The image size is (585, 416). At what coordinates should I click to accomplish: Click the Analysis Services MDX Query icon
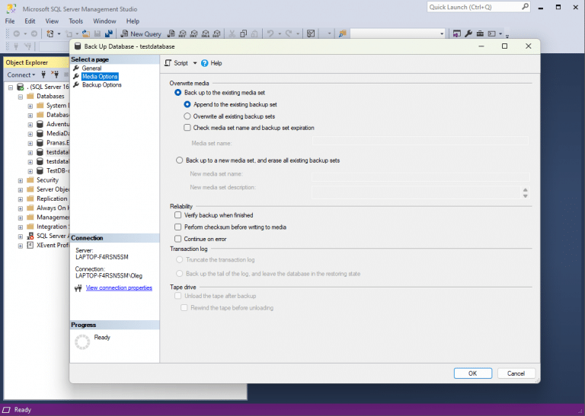point(183,34)
